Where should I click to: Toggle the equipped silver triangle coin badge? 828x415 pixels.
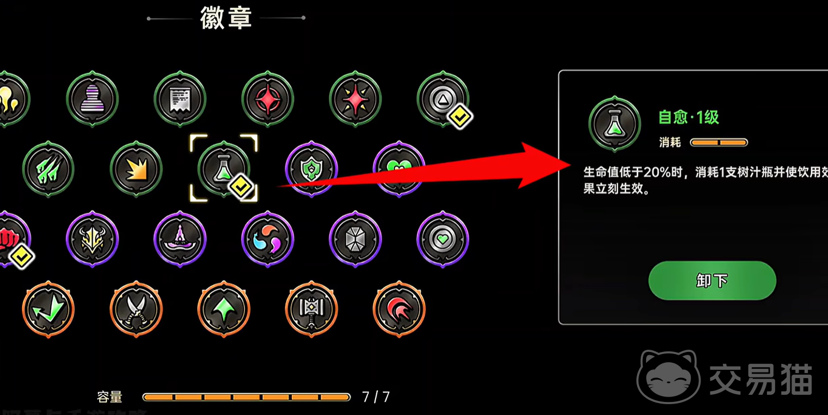tap(443, 100)
